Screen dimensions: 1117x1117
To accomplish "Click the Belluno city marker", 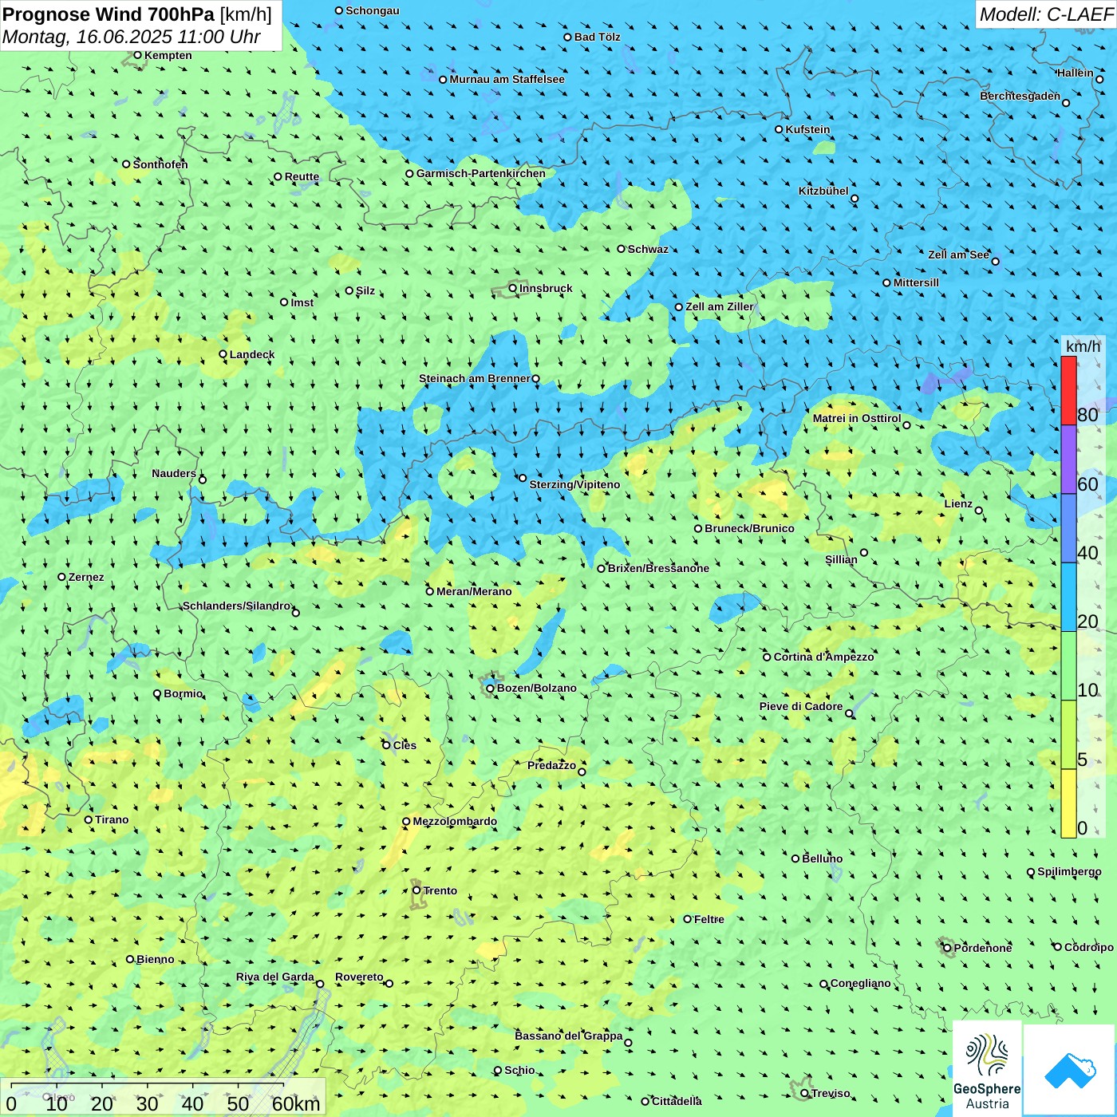I will (x=795, y=858).
